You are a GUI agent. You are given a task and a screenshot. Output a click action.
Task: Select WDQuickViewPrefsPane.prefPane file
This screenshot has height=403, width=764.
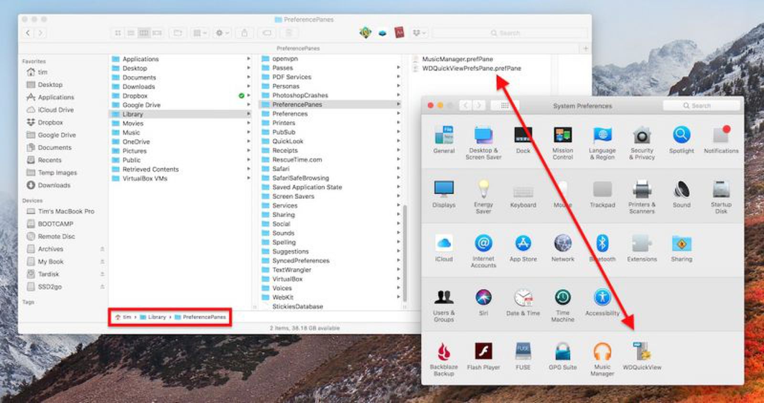471,68
